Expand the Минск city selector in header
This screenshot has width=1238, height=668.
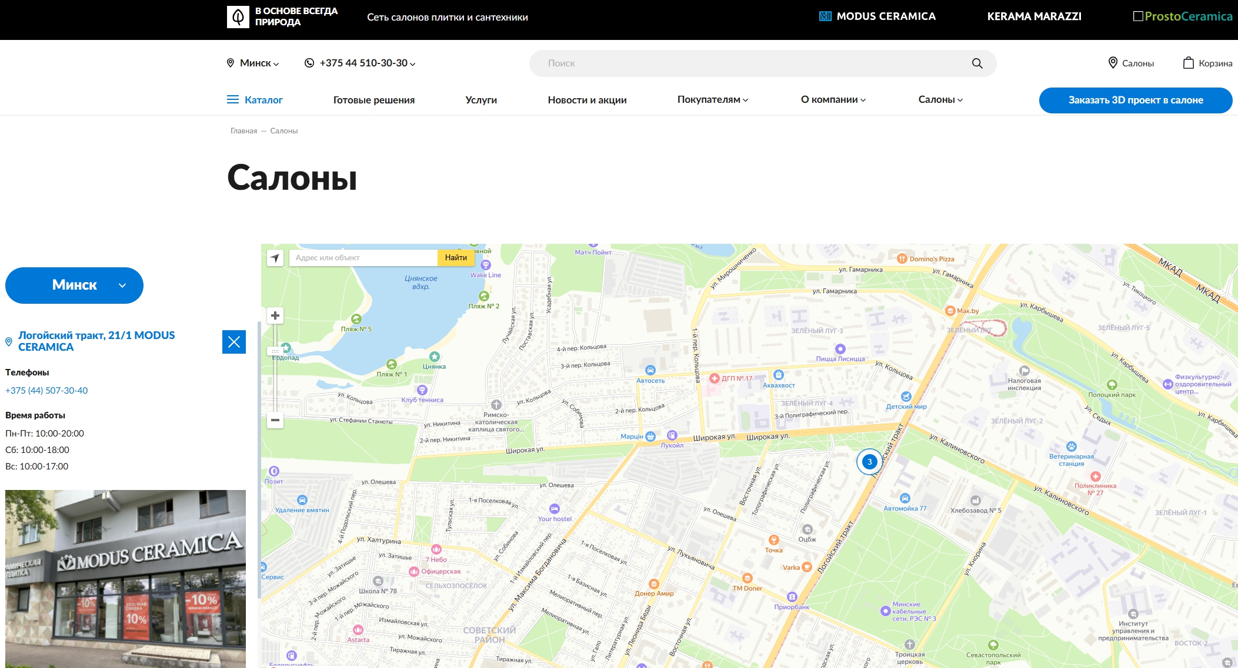click(253, 63)
